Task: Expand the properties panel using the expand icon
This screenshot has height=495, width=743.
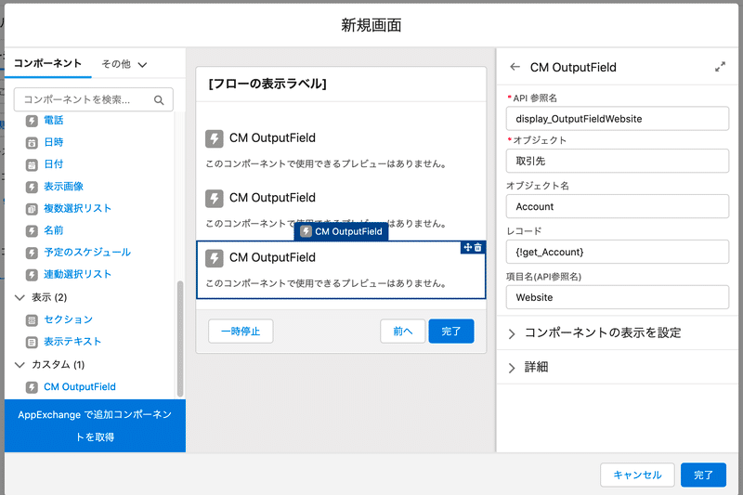Action: click(x=720, y=67)
